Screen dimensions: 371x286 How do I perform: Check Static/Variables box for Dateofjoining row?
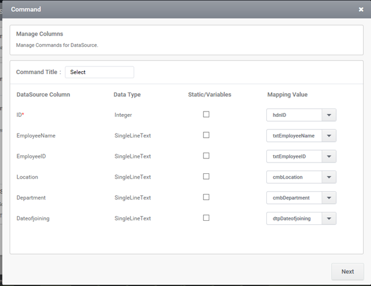click(x=206, y=218)
